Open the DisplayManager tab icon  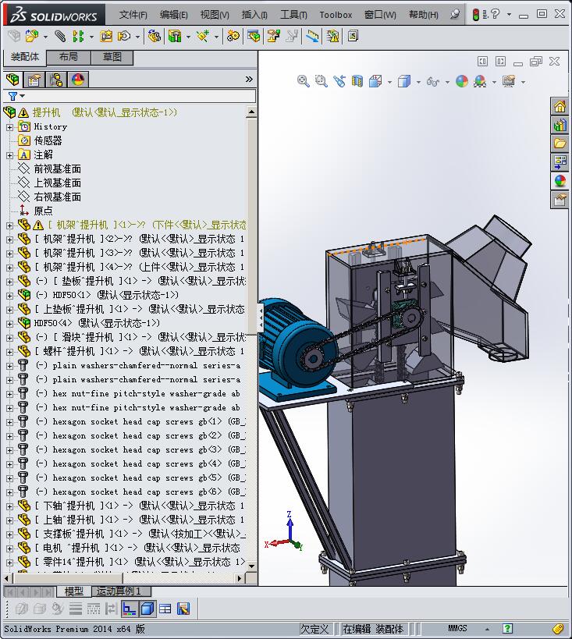tap(77, 79)
